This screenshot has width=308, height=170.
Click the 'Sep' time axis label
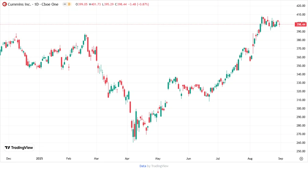(x=281, y=159)
